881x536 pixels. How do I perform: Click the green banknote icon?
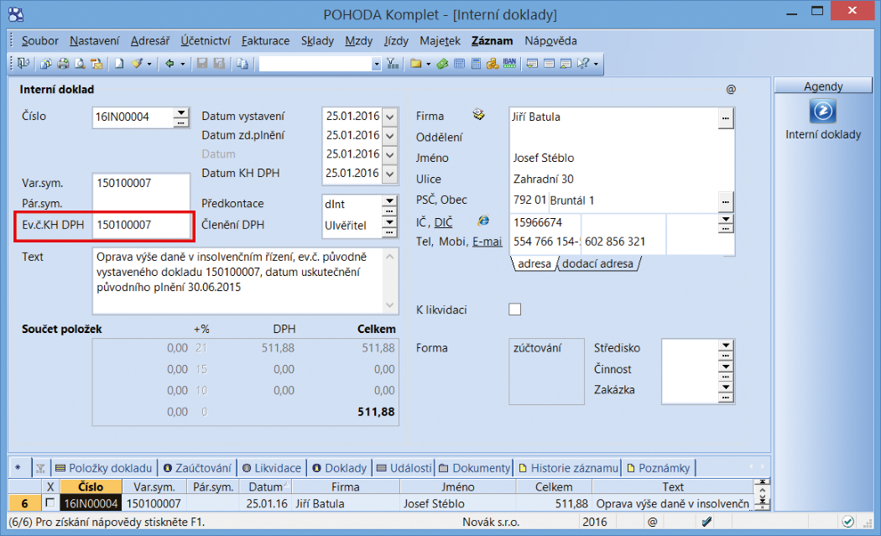[x=443, y=64]
